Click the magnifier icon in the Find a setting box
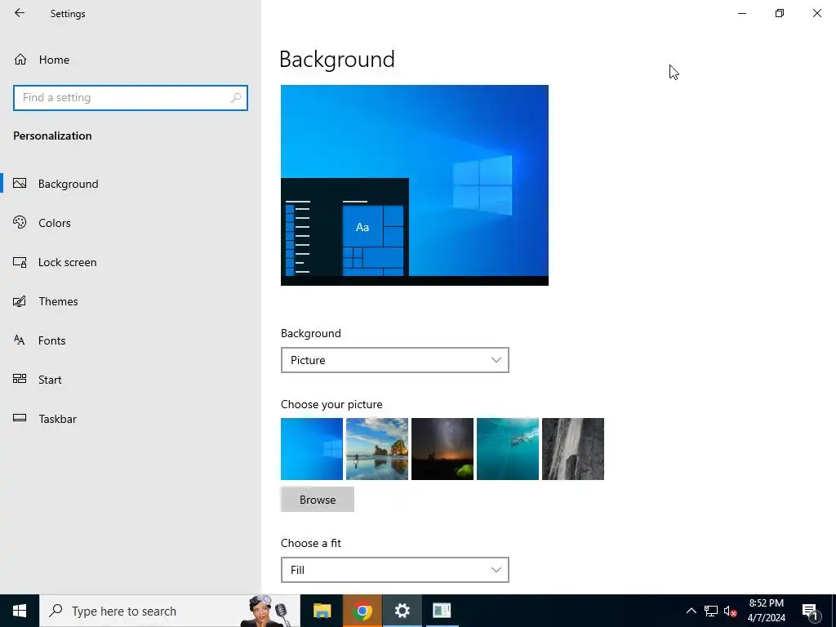 click(236, 98)
